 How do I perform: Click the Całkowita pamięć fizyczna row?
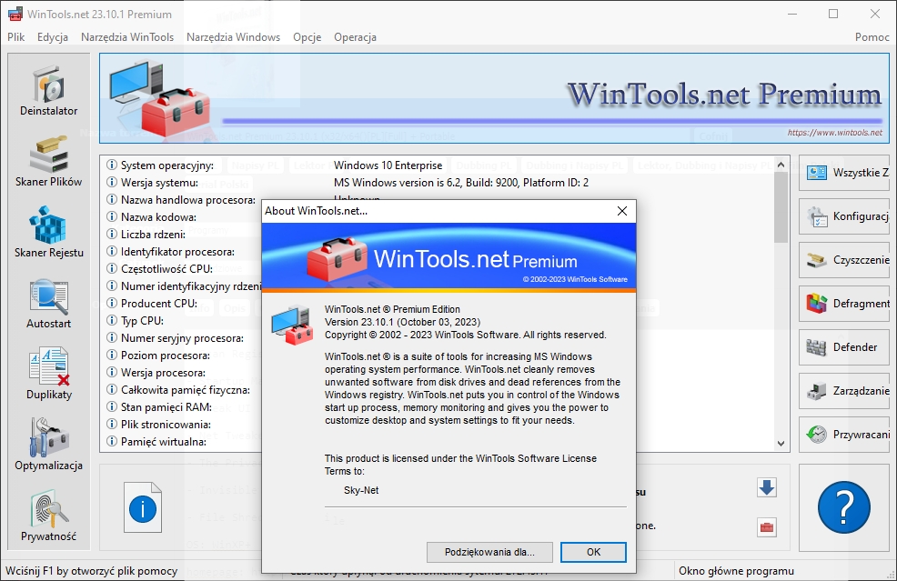[x=186, y=390]
